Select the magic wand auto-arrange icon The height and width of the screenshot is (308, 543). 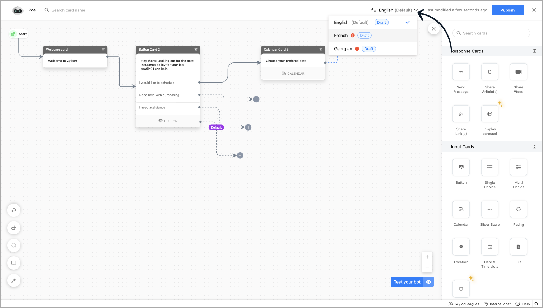[x=14, y=280]
